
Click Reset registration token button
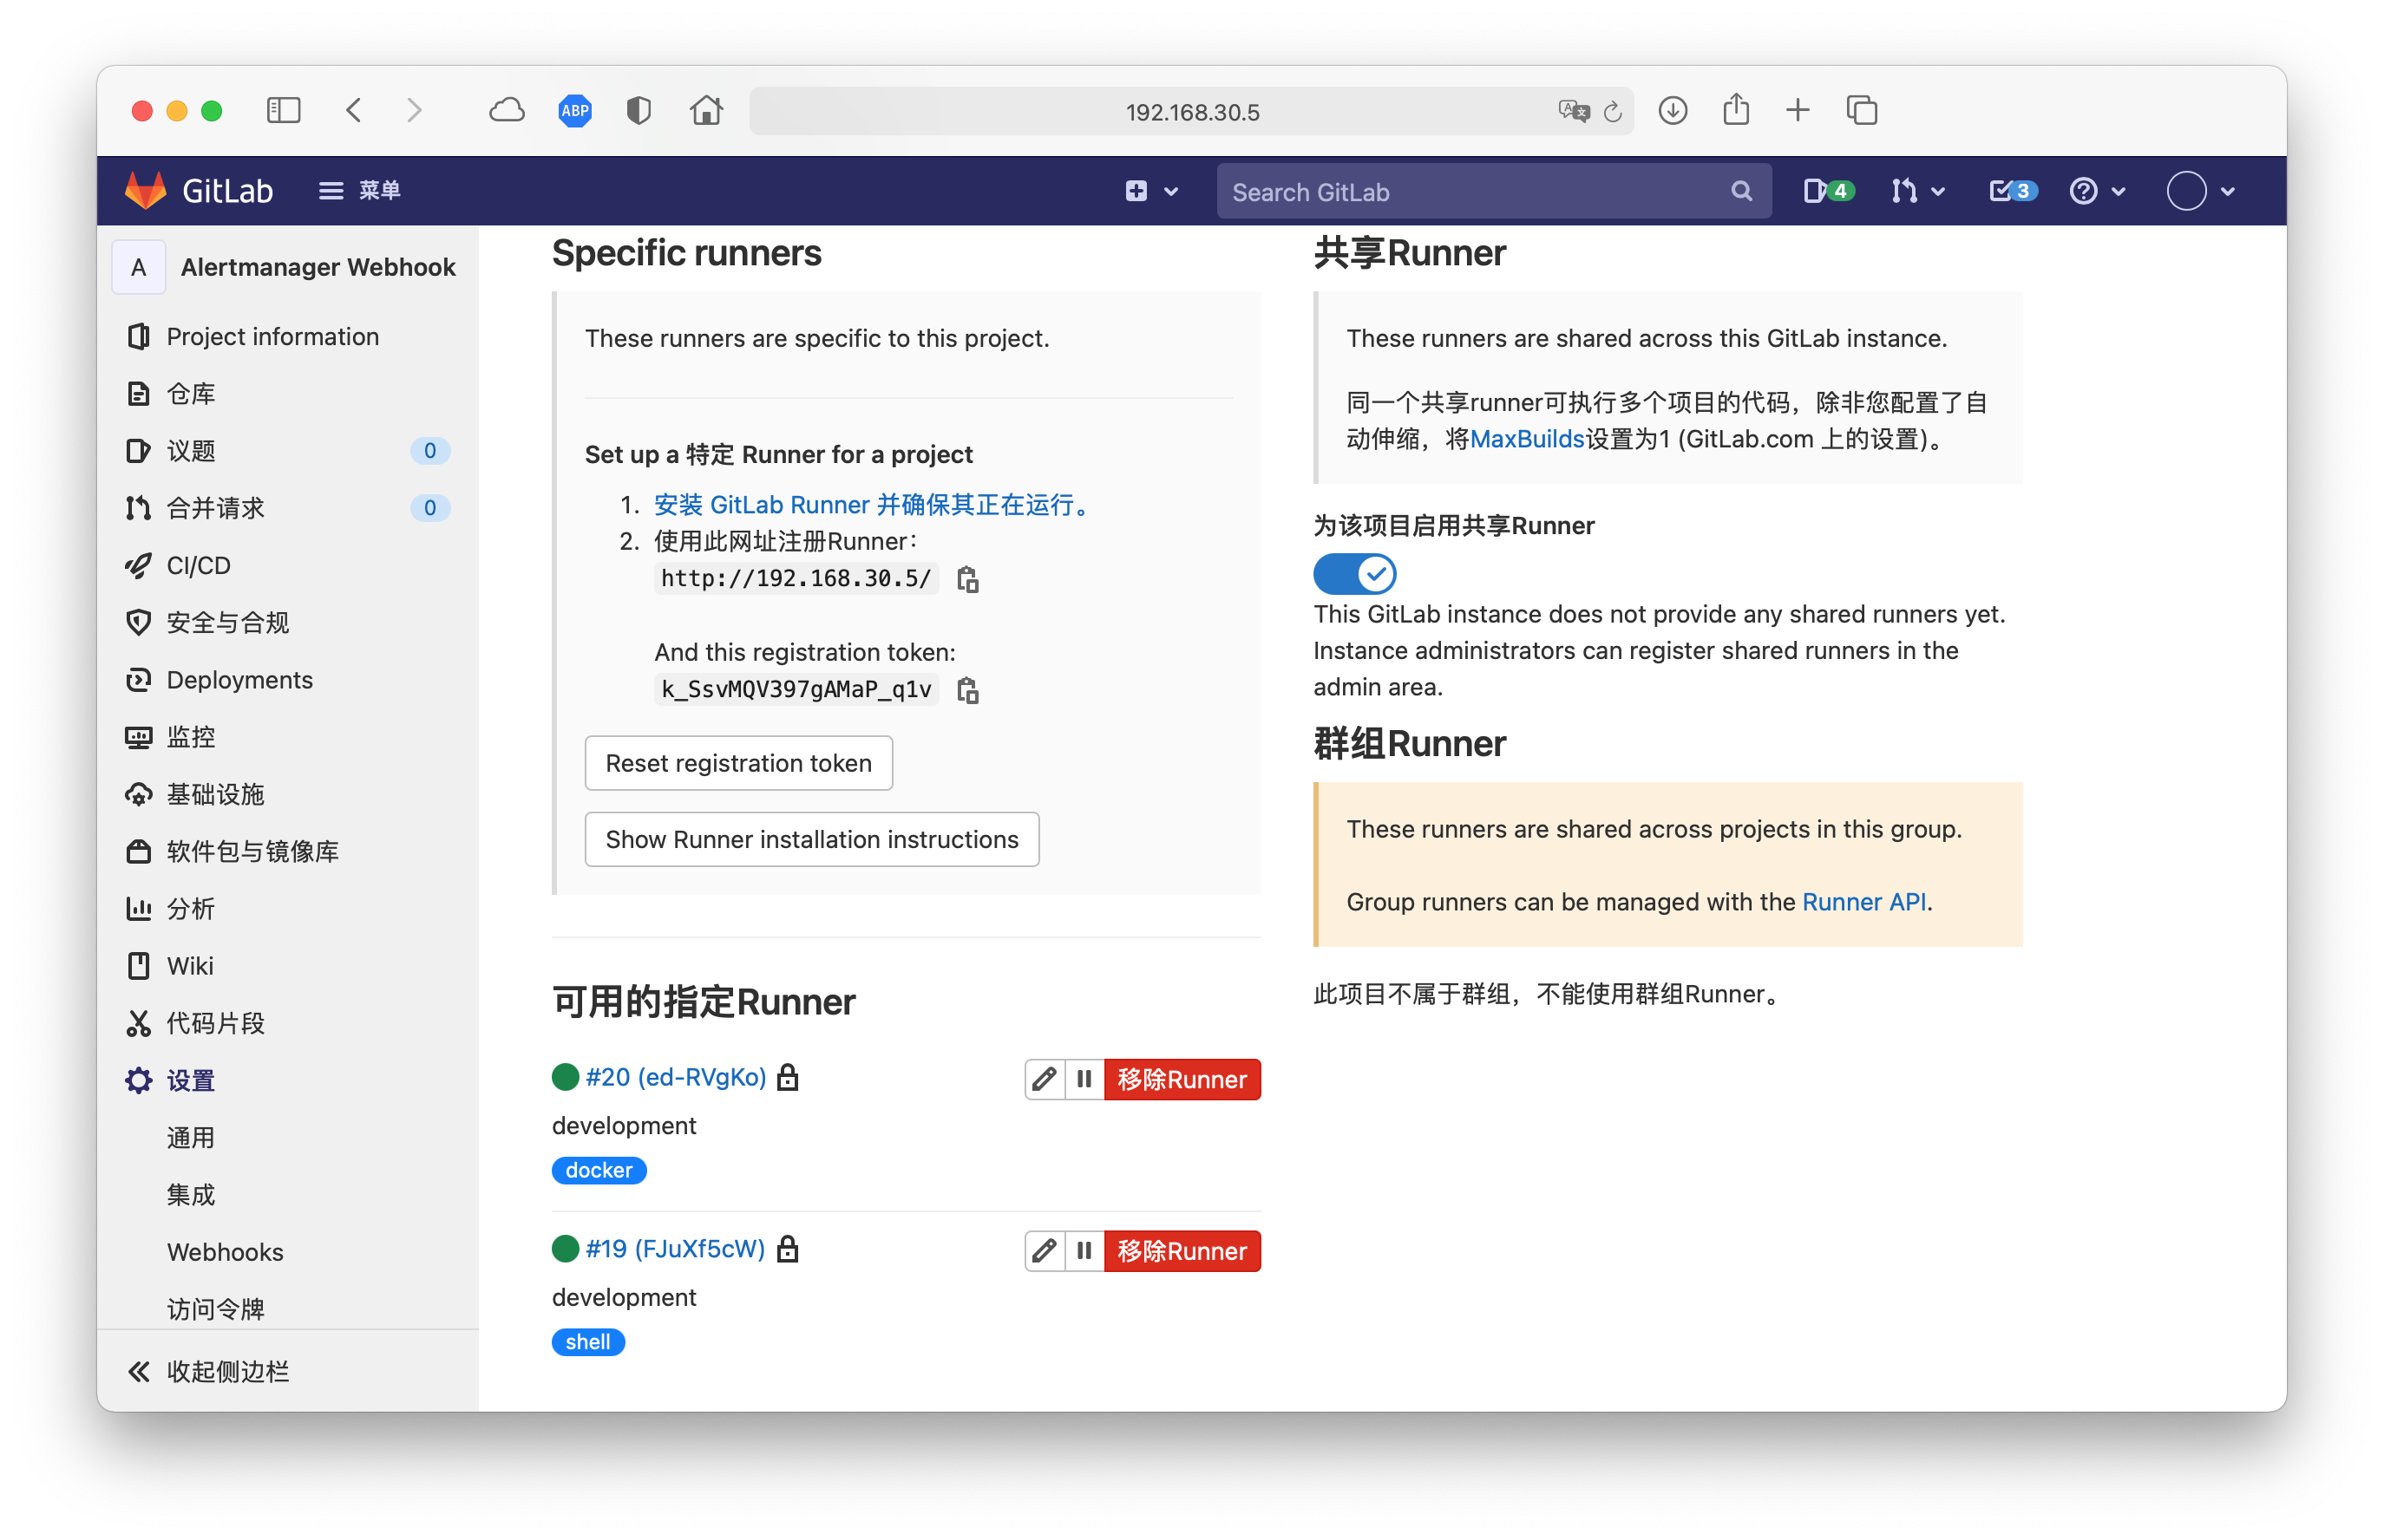tap(738, 763)
